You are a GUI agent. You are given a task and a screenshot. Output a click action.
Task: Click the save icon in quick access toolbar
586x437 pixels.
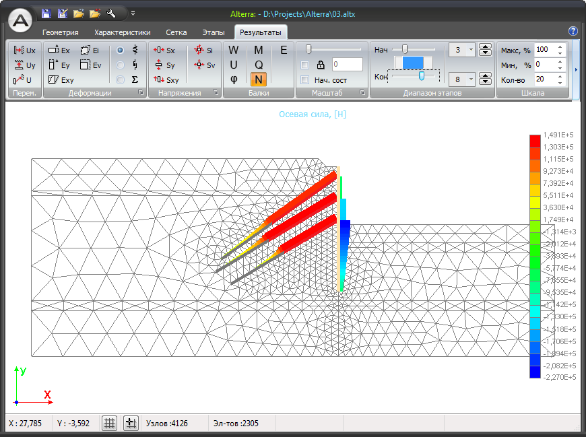pos(46,13)
